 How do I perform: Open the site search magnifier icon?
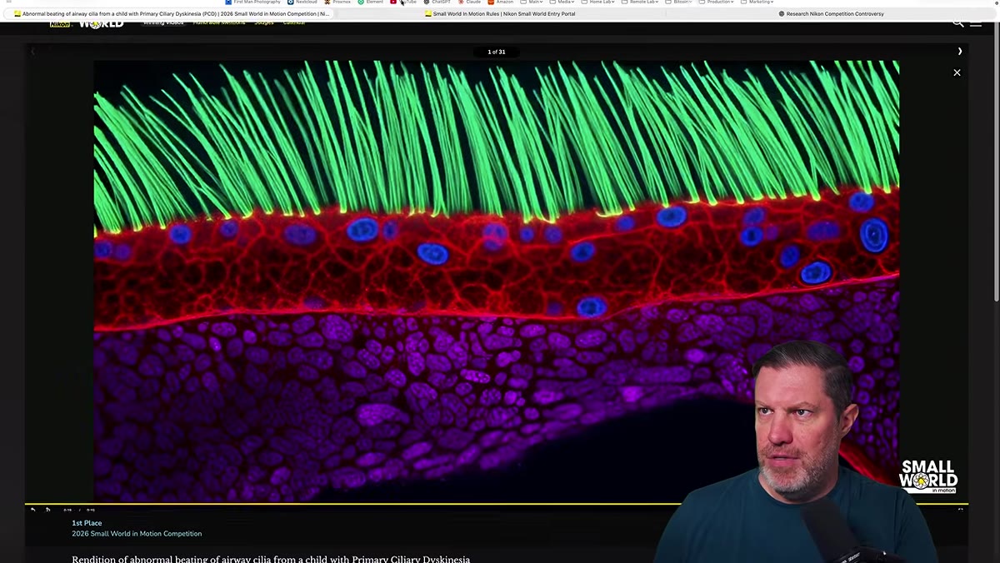958,22
